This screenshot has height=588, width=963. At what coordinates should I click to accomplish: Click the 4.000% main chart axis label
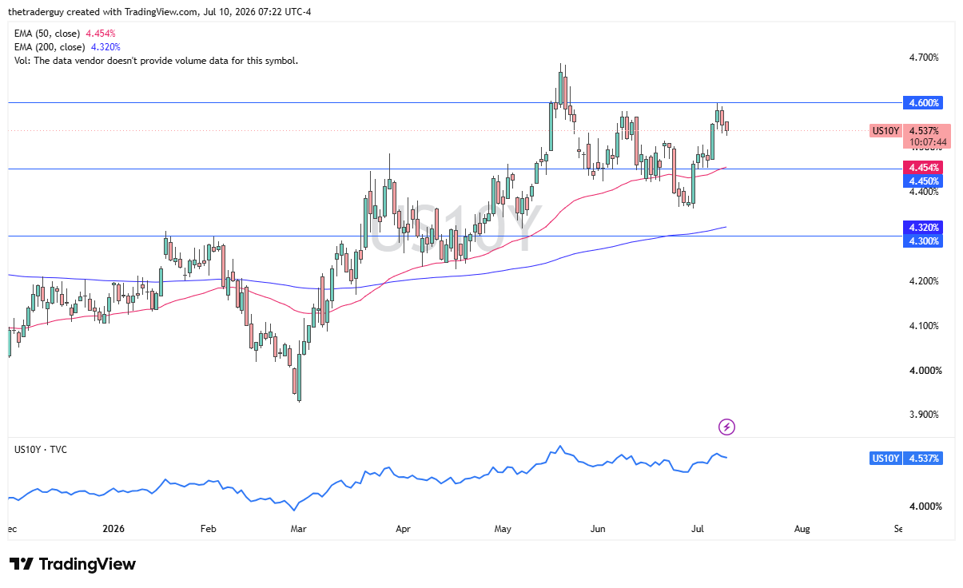coord(924,371)
